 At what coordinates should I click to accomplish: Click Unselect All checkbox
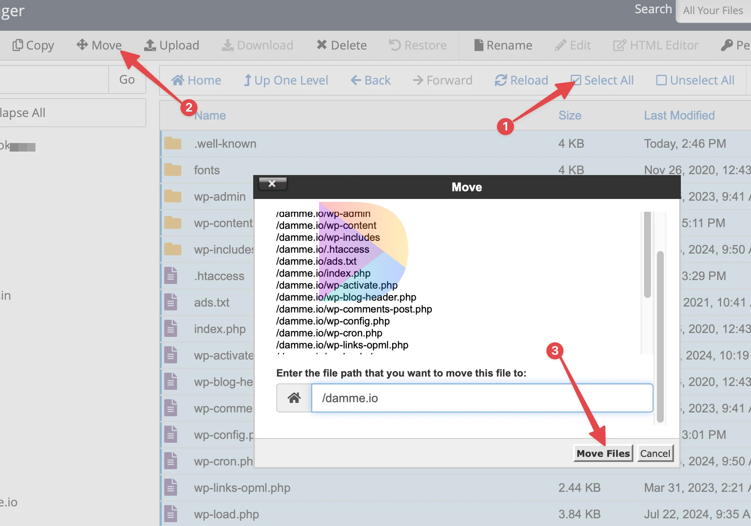click(x=695, y=80)
